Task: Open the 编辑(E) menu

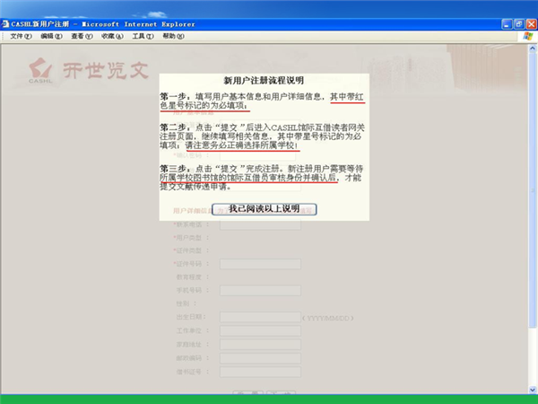Action: (x=51, y=36)
